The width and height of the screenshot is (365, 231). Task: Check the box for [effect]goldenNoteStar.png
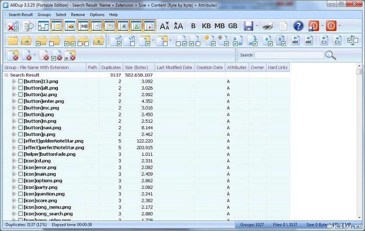pos(20,141)
